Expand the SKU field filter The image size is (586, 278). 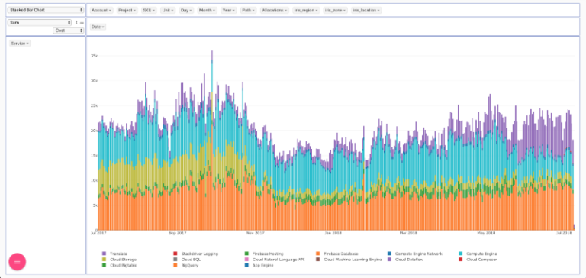(149, 11)
